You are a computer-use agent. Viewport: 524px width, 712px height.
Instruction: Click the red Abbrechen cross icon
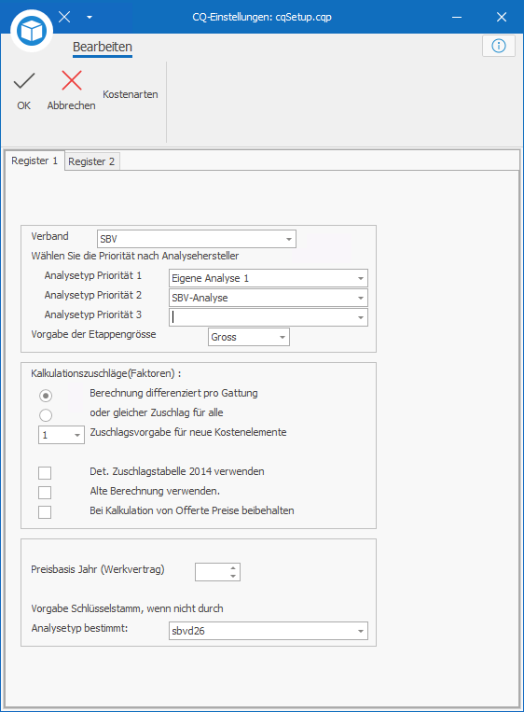pyautogui.click(x=72, y=81)
